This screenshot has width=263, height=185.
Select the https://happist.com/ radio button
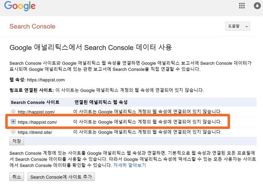point(13,122)
